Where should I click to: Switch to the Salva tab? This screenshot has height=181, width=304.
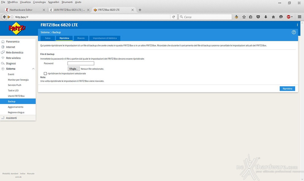click(x=48, y=38)
